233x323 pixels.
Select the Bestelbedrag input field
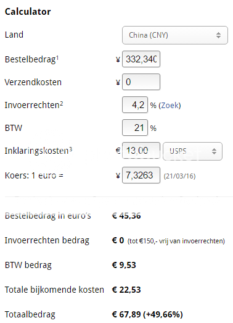point(141,59)
